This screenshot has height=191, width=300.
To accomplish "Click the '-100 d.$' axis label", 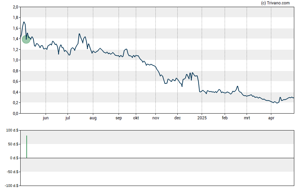I will coord(12,186).
